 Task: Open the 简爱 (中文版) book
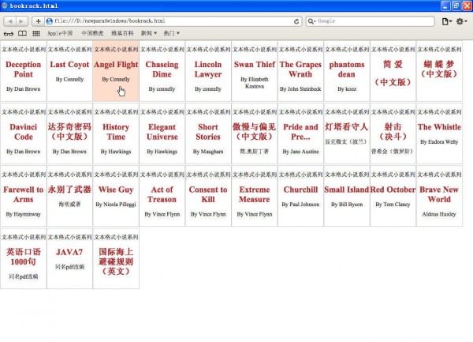393,73
